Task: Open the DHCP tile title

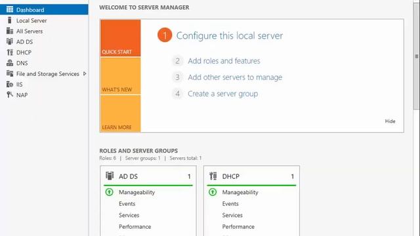Action: (230, 176)
